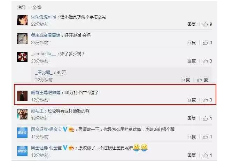The image size is (232, 166).
Task: Open username link 我未成名君莫嫁
Action: (46, 35)
